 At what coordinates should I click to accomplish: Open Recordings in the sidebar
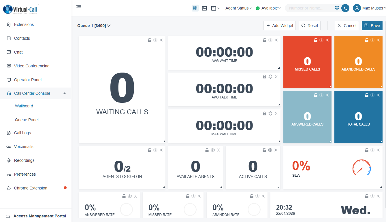tap(36, 160)
